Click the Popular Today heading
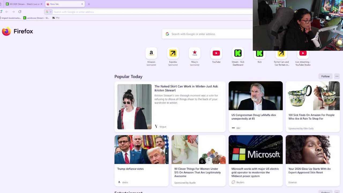 pyautogui.click(x=128, y=77)
